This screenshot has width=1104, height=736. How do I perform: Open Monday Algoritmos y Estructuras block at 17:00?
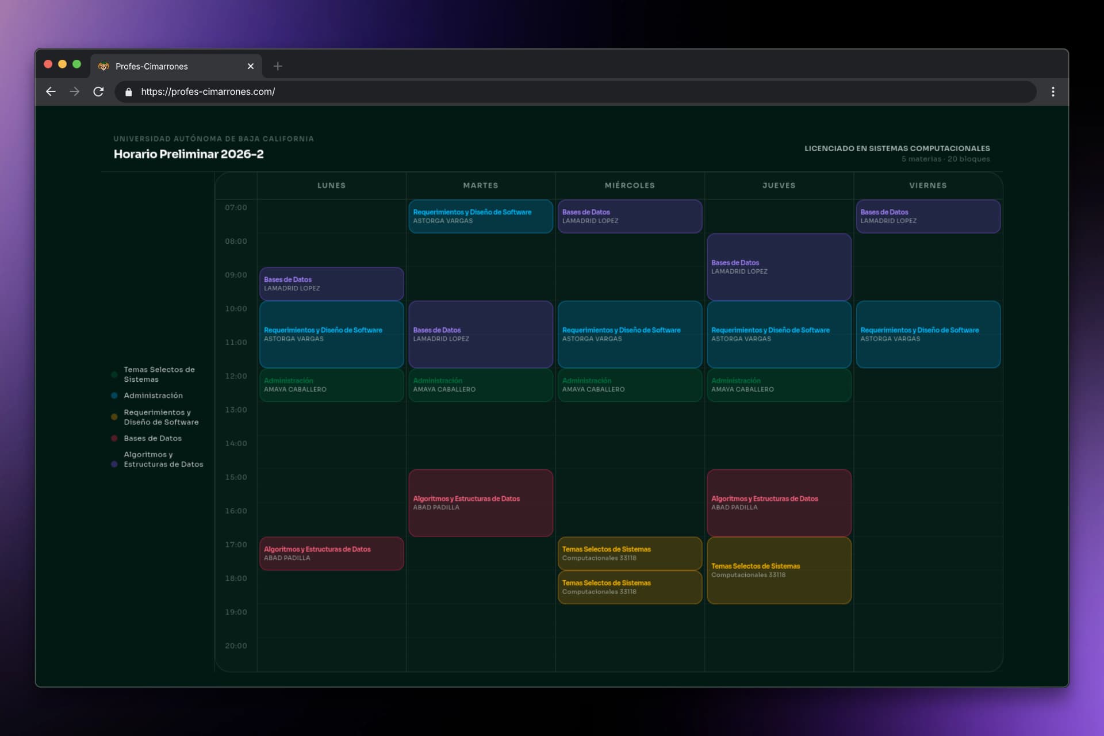pos(332,553)
